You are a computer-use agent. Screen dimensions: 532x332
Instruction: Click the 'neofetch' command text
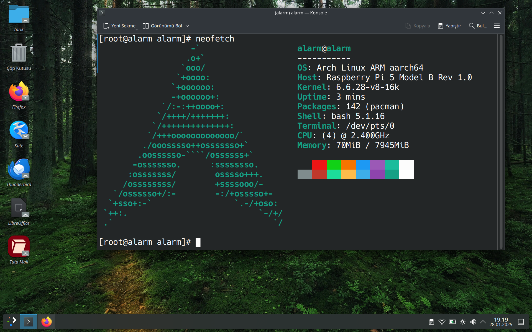click(215, 39)
